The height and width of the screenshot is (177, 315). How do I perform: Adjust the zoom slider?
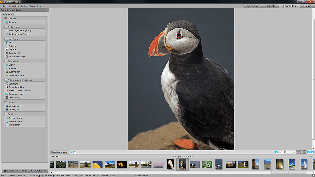(285, 152)
